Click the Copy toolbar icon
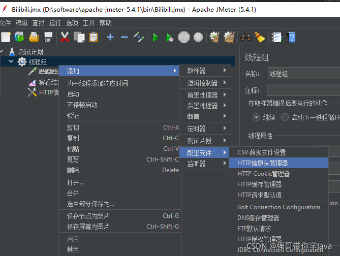 (x=79, y=37)
